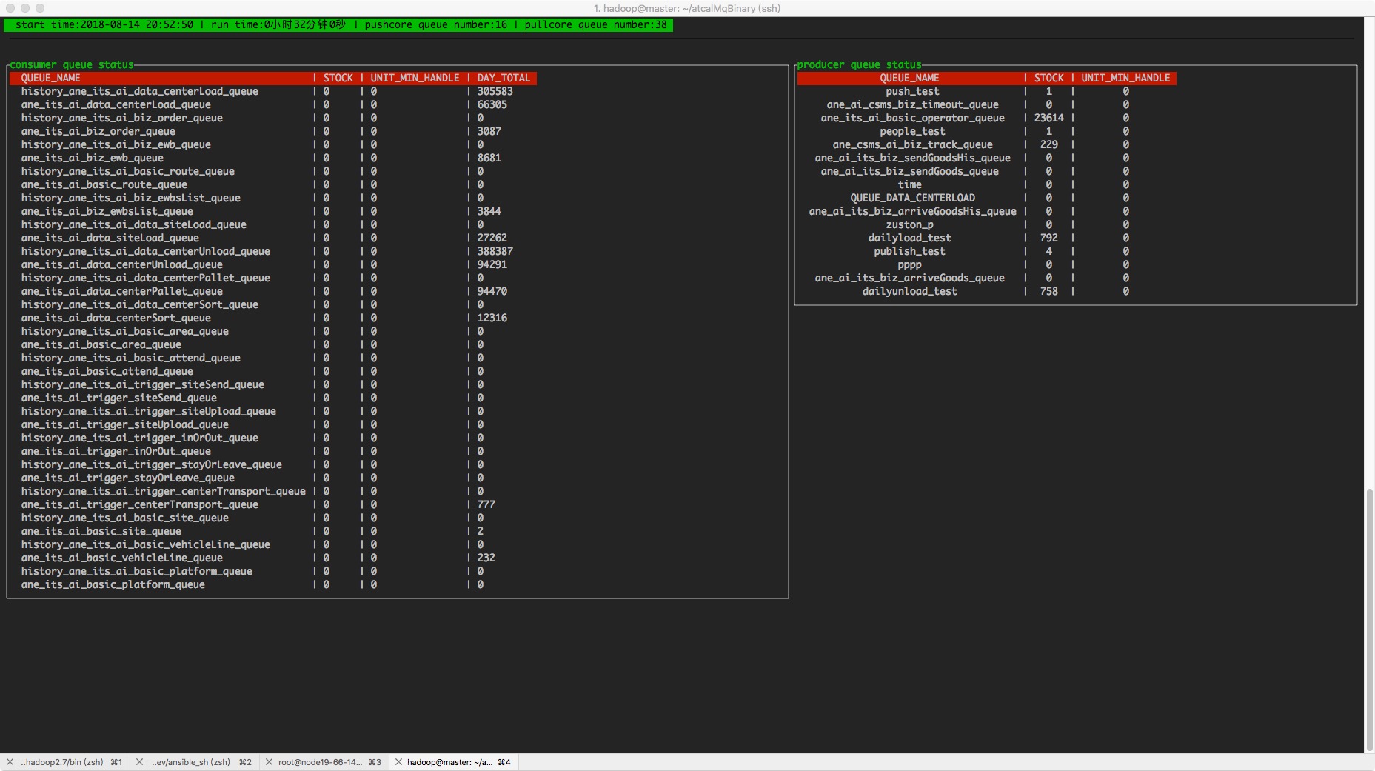Click the stock value 23614
The width and height of the screenshot is (1375, 771).
click(x=1048, y=118)
